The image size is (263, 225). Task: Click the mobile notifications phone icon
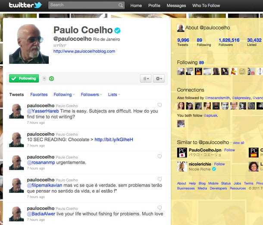tap(44, 78)
